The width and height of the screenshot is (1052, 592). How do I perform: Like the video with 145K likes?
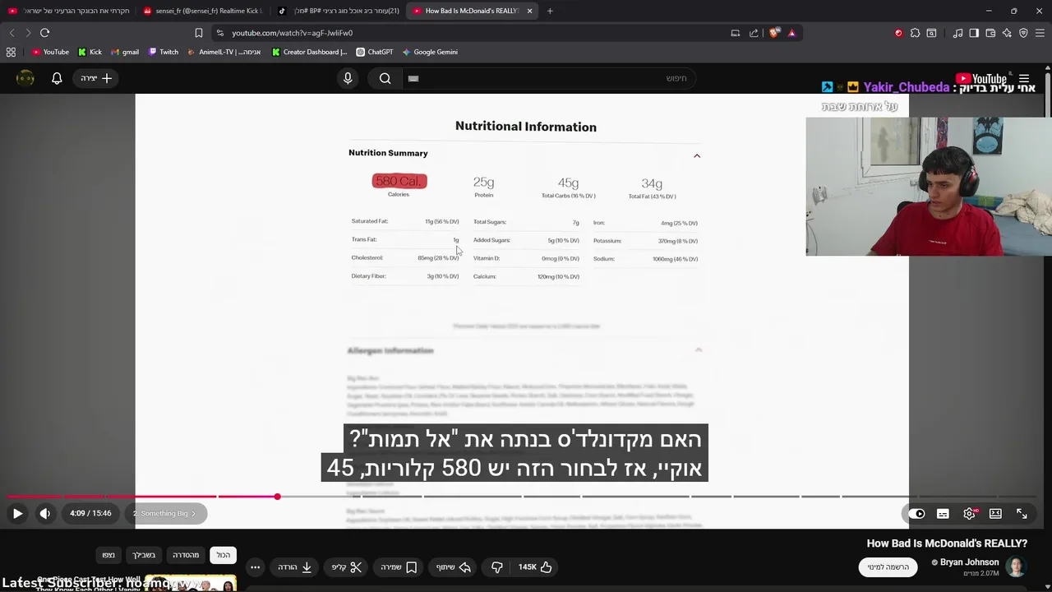click(x=535, y=567)
